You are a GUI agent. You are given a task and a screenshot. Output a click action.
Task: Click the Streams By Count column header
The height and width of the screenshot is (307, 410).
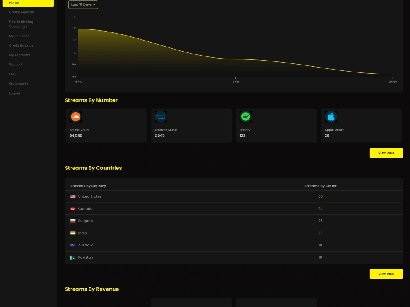click(320, 186)
